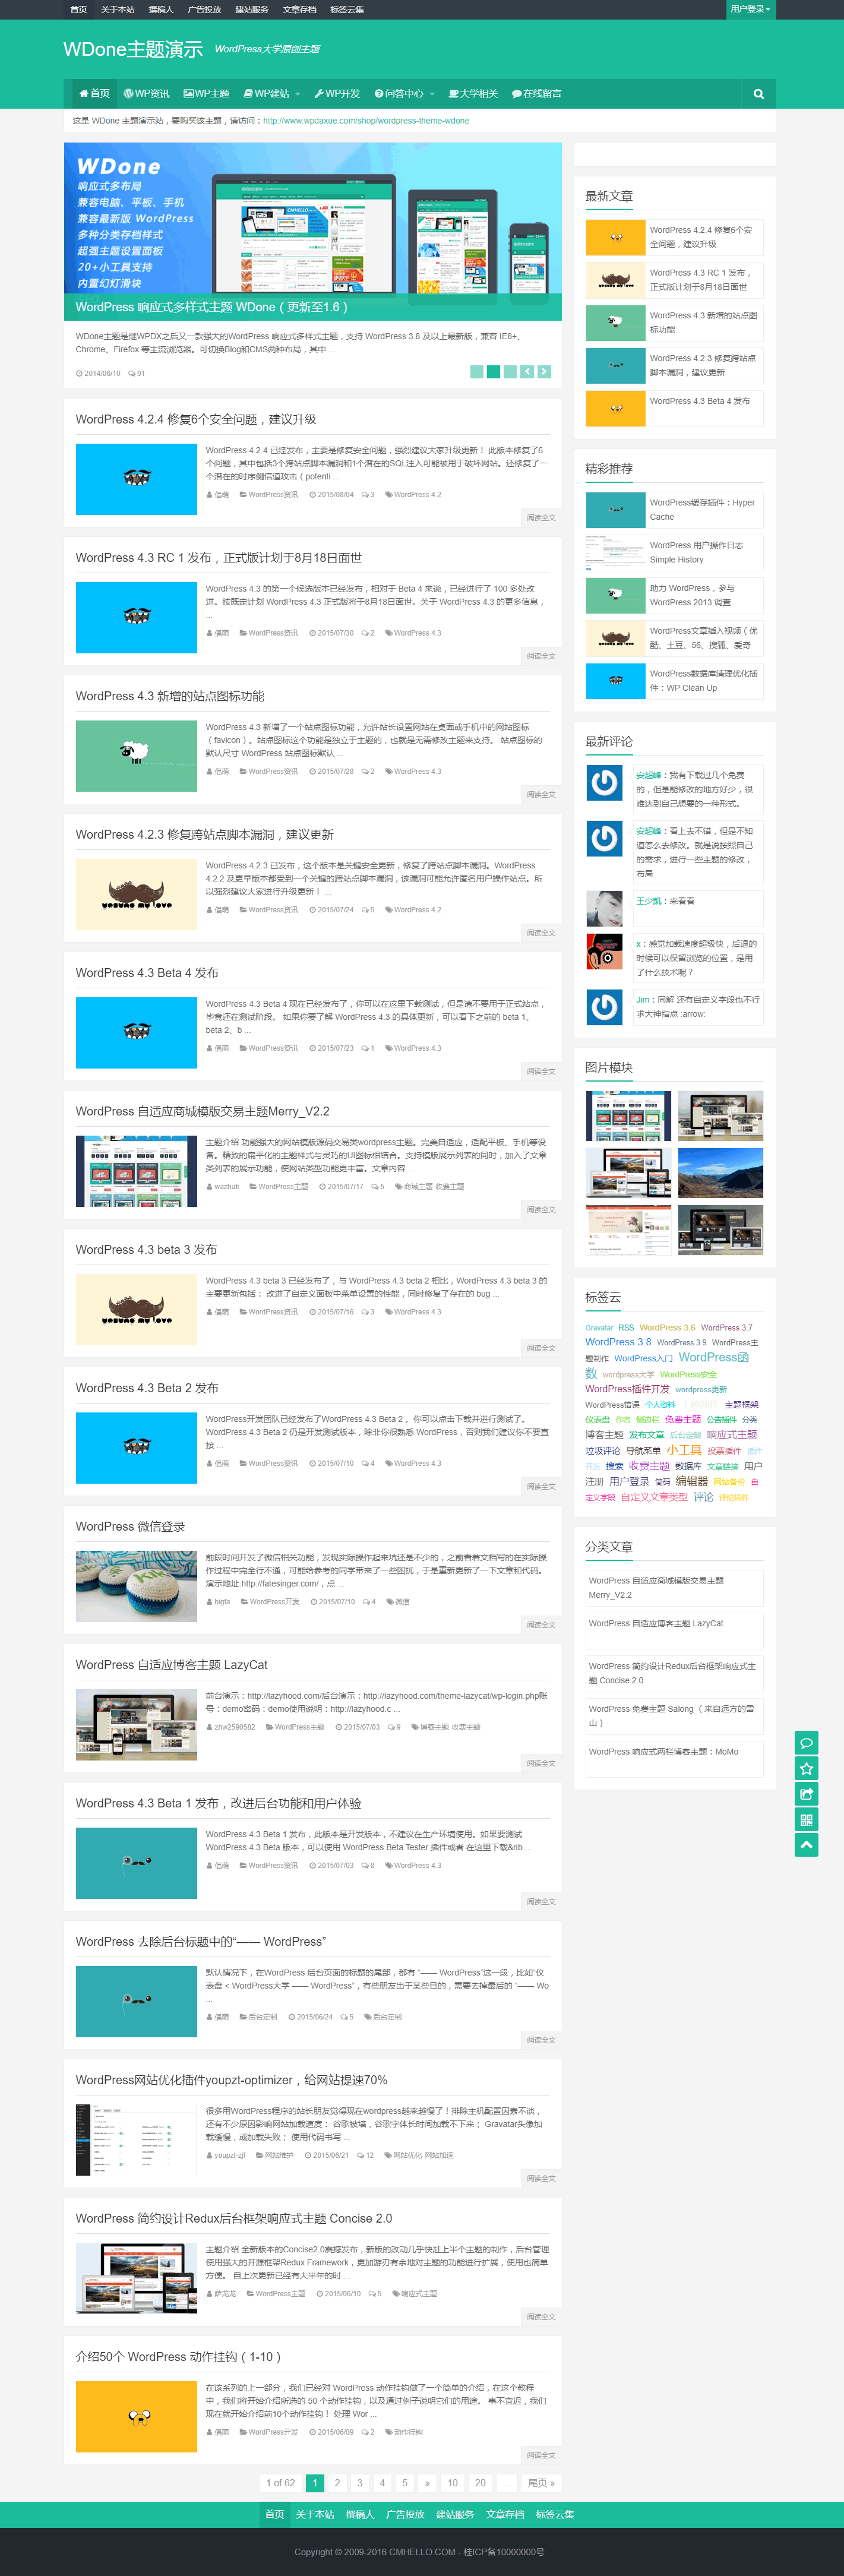The height and width of the screenshot is (2576, 844).
Task: Click the slider next arrow button
Action: coord(544,372)
